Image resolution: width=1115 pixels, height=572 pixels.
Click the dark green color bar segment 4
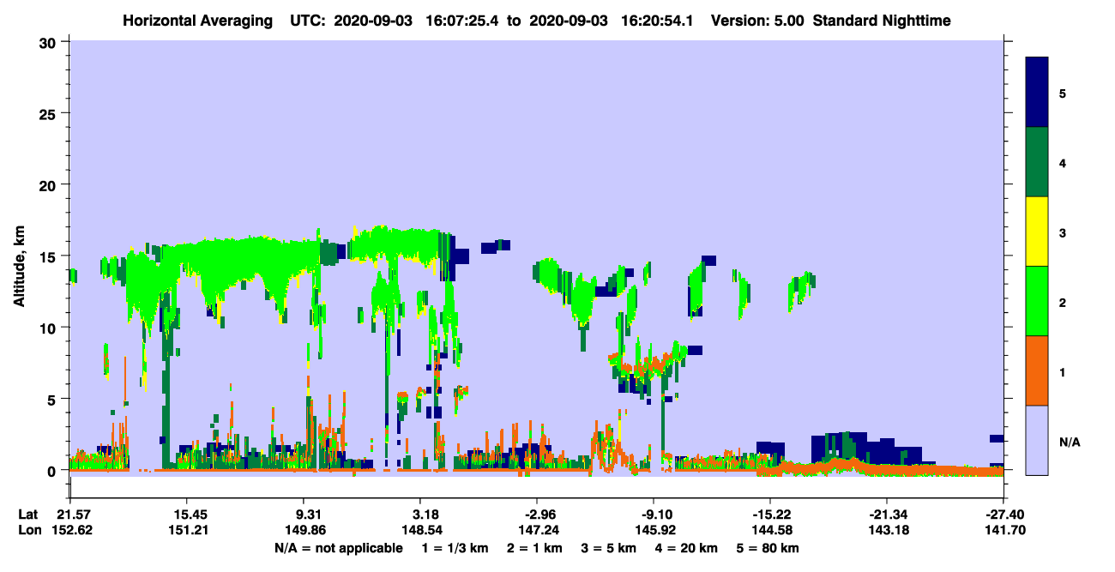click(1037, 161)
